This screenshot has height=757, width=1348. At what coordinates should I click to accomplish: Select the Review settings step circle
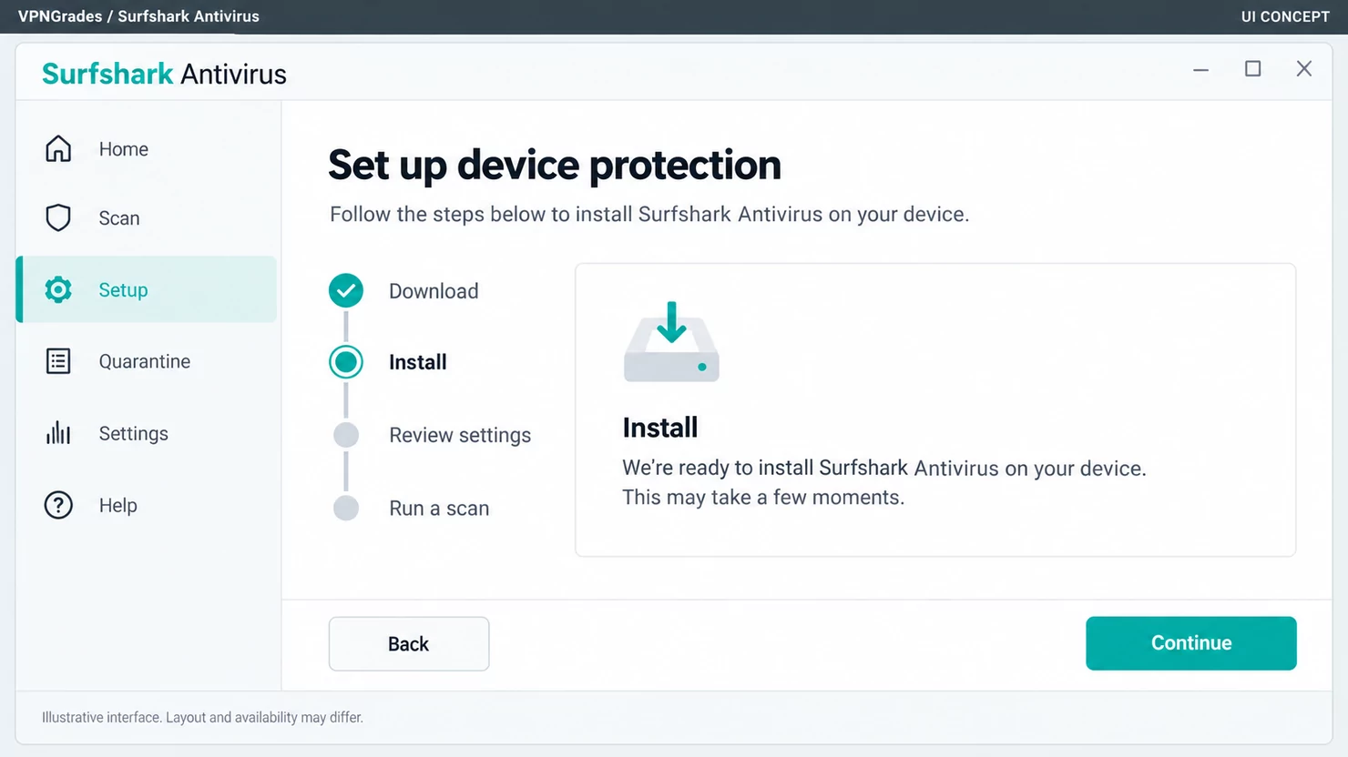(346, 435)
